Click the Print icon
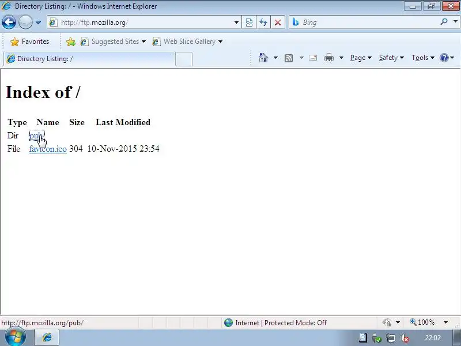The height and width of the screenshot is (346, 461). [x=328, y=58]
